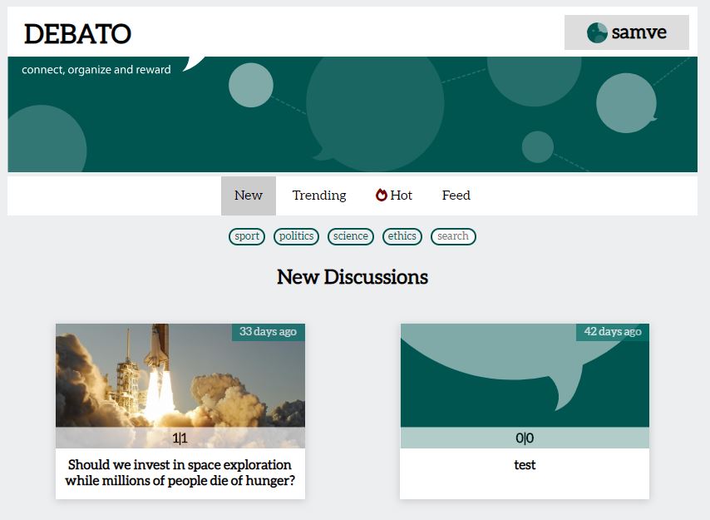The image size is (710, 520).
Task: Click the 0|0 vote count bar
Action: pos(525,438)
